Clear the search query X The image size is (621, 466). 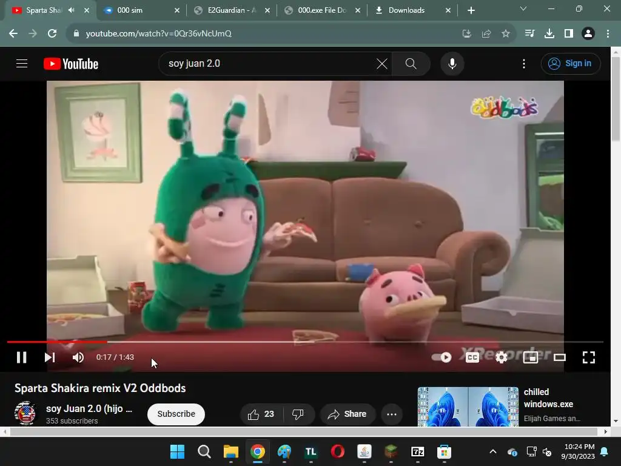(x=382, y=63)
